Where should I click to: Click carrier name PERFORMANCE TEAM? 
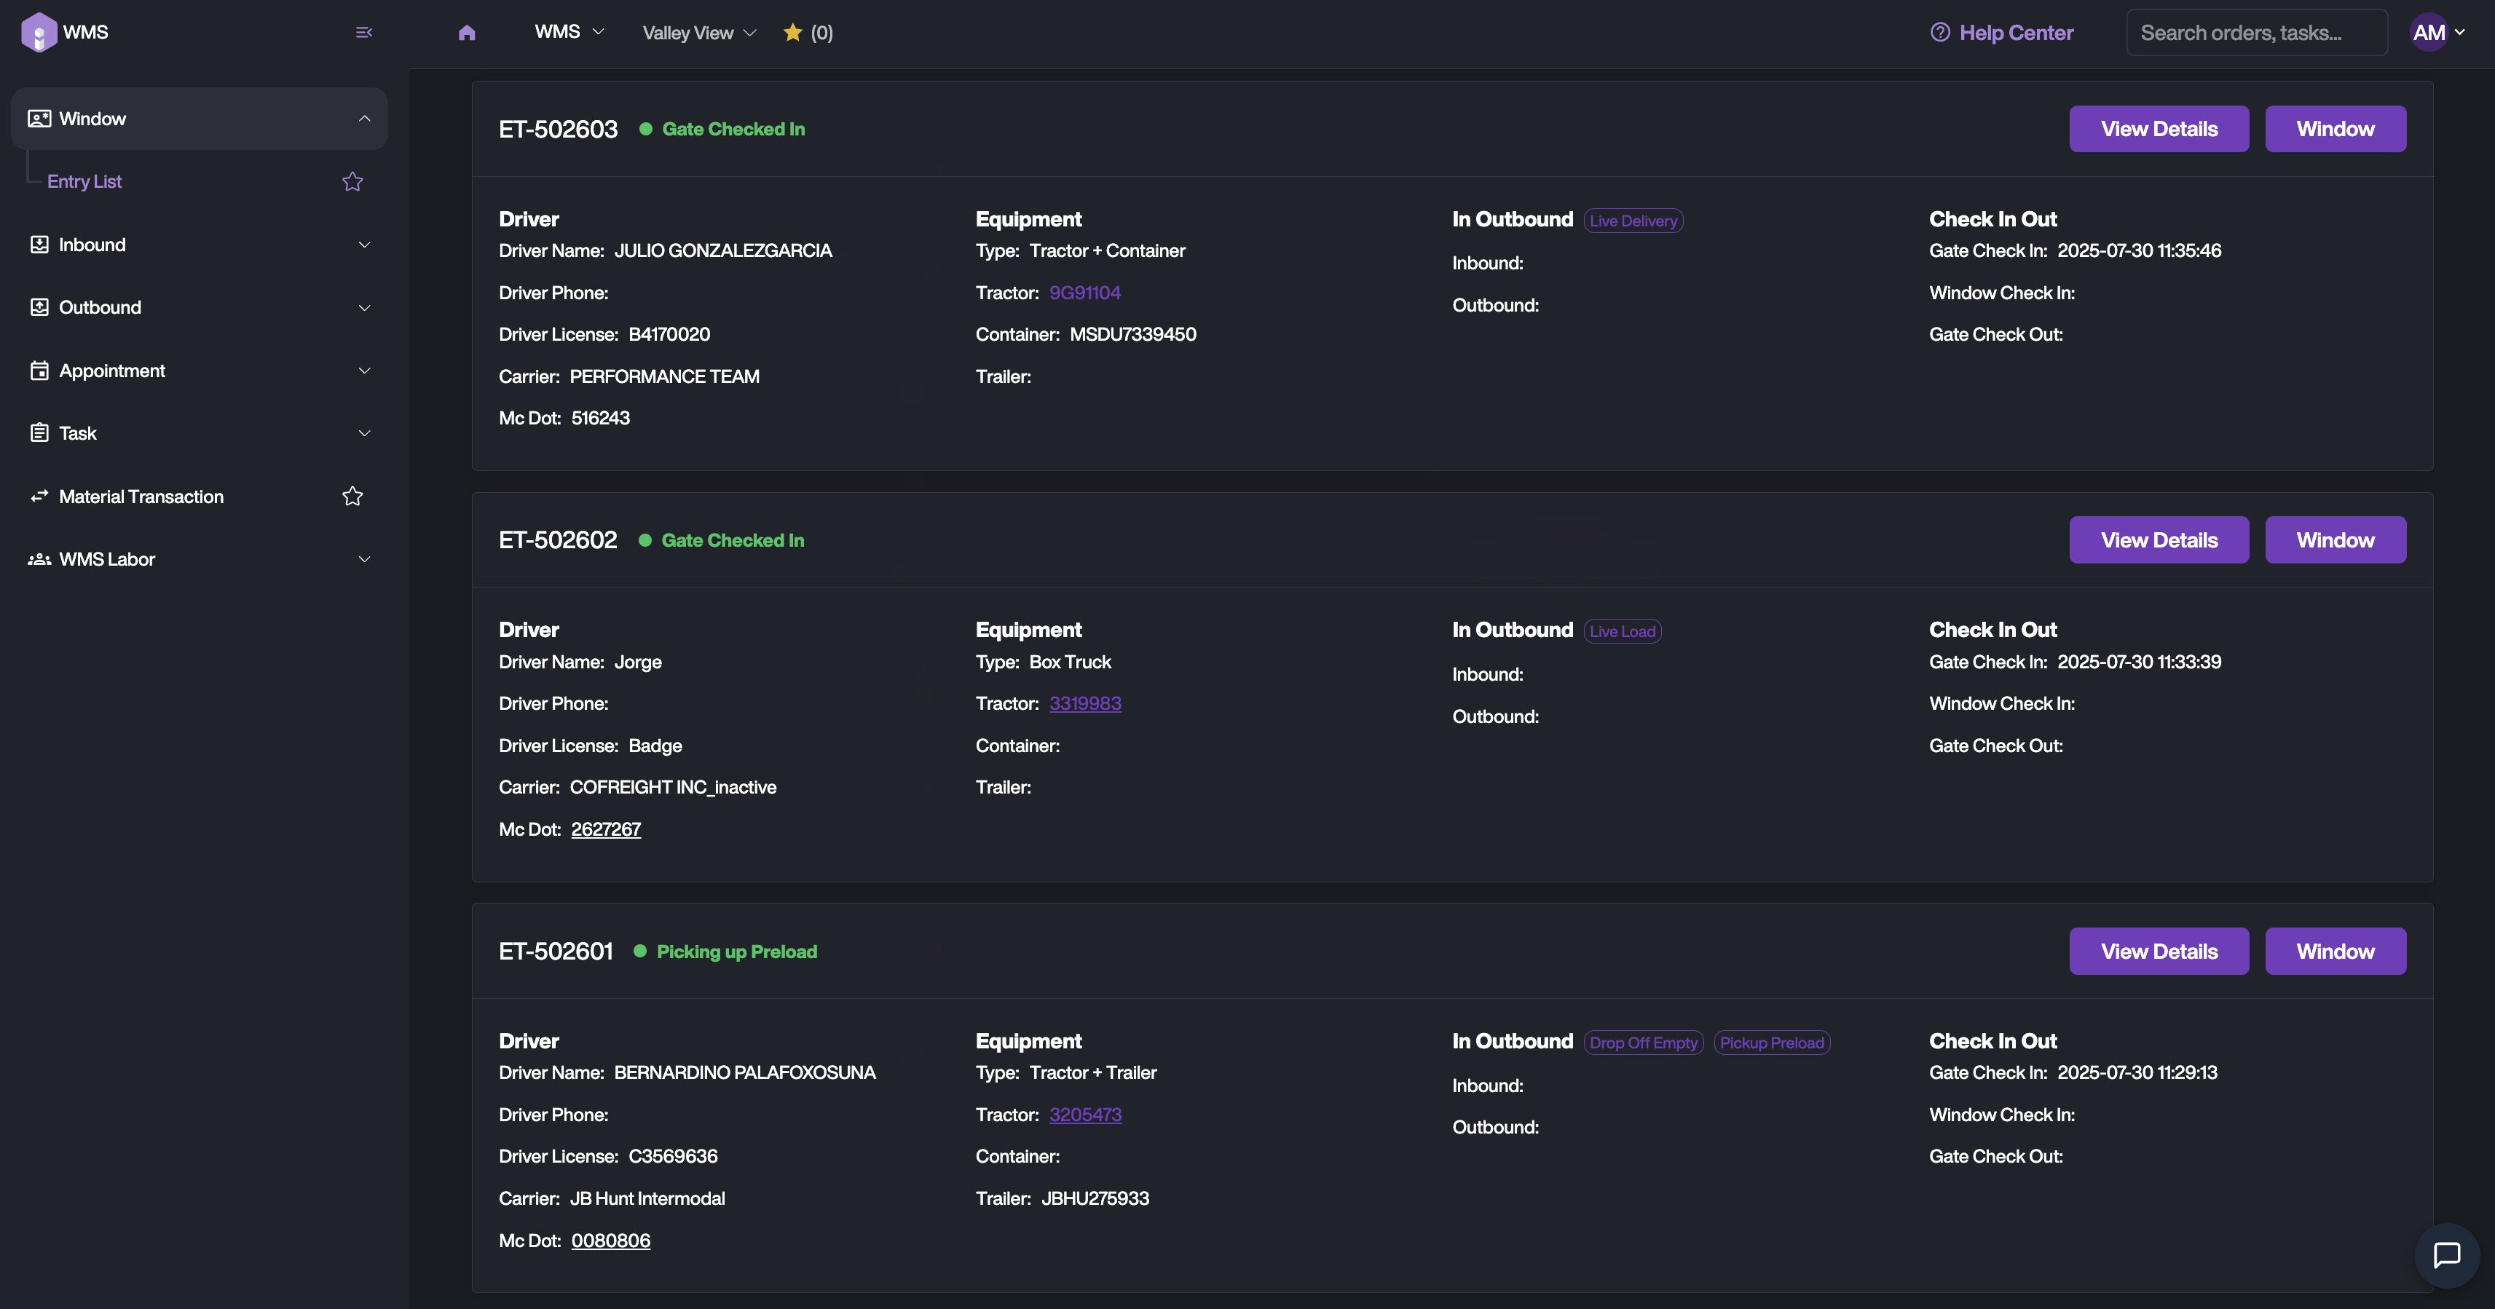(x=664, y=376)
